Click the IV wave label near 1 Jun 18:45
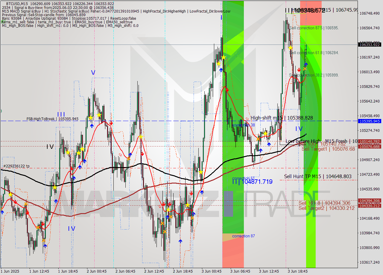 pos(71,229)
